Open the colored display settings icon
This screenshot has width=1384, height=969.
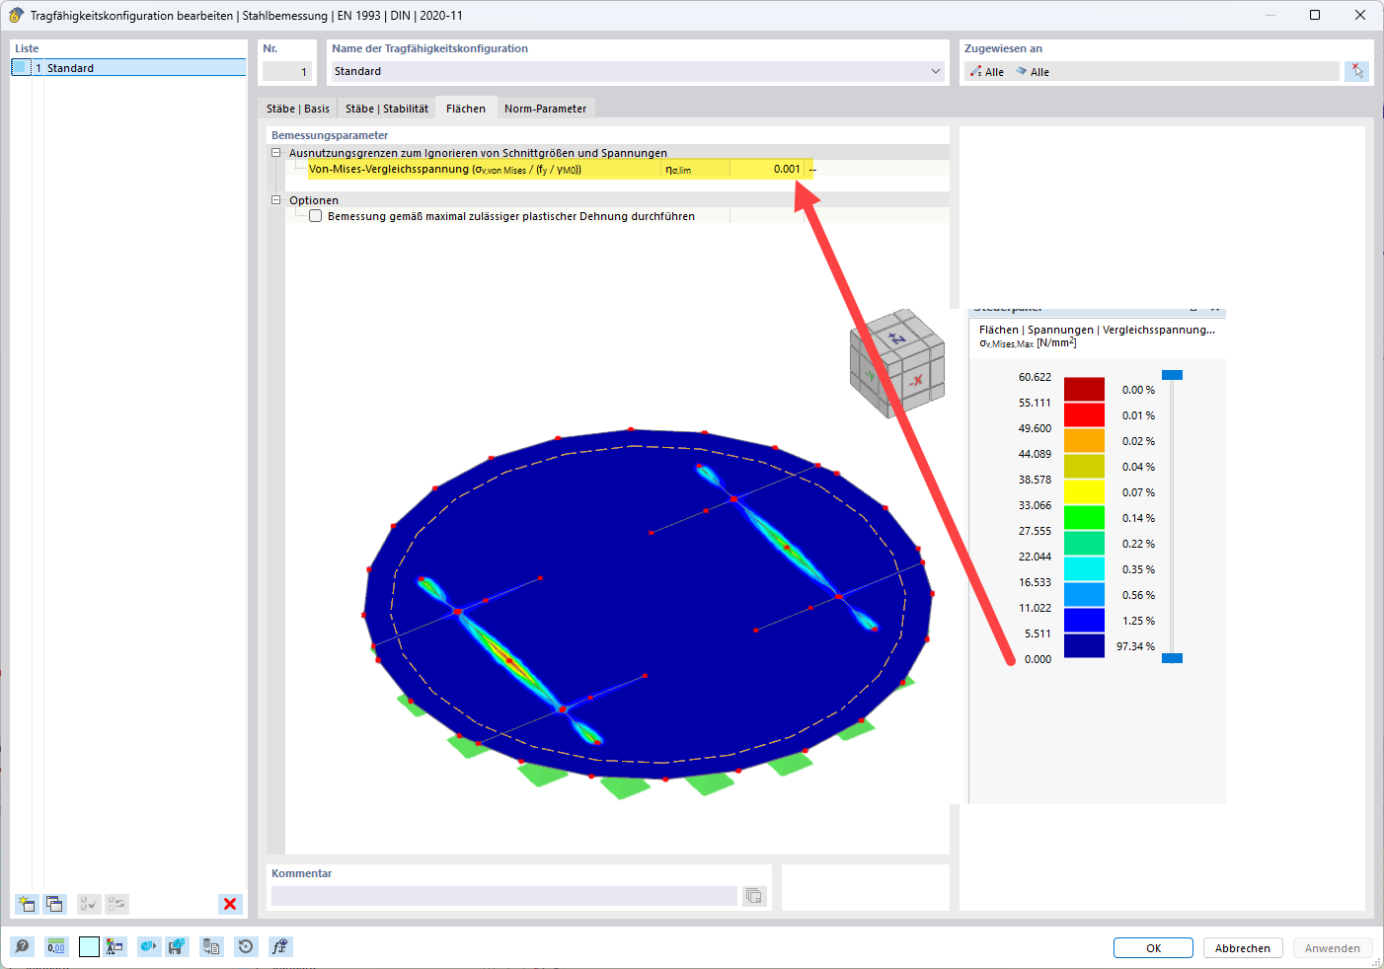pos(115,947)
